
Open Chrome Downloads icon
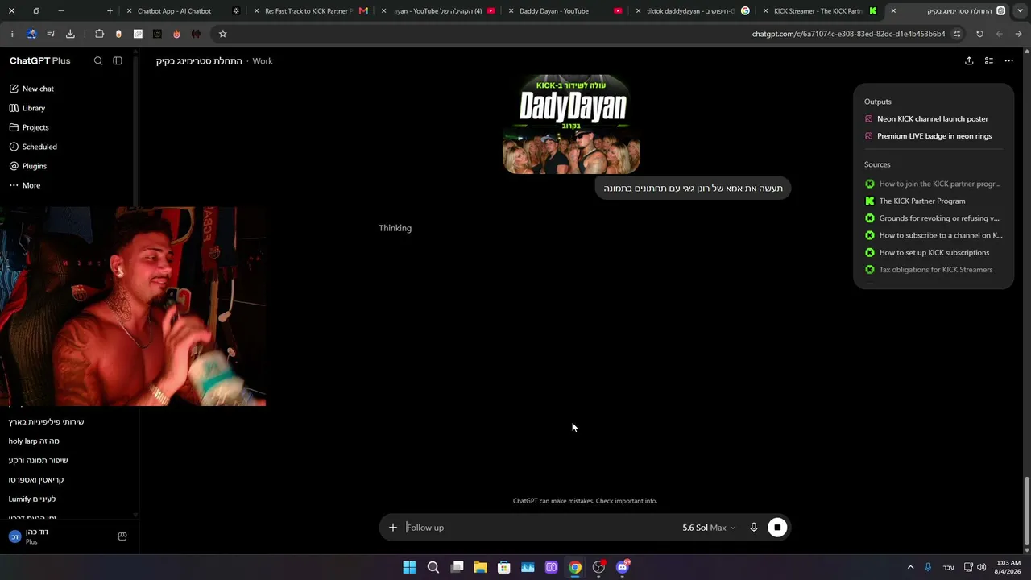(x=70, y=34)
